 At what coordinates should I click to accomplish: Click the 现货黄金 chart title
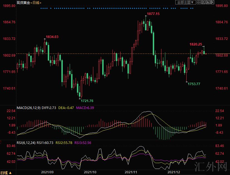point(22,2)
